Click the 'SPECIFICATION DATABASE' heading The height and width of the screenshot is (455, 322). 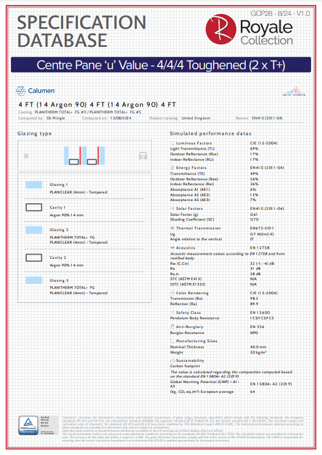(x=82, y=32)
